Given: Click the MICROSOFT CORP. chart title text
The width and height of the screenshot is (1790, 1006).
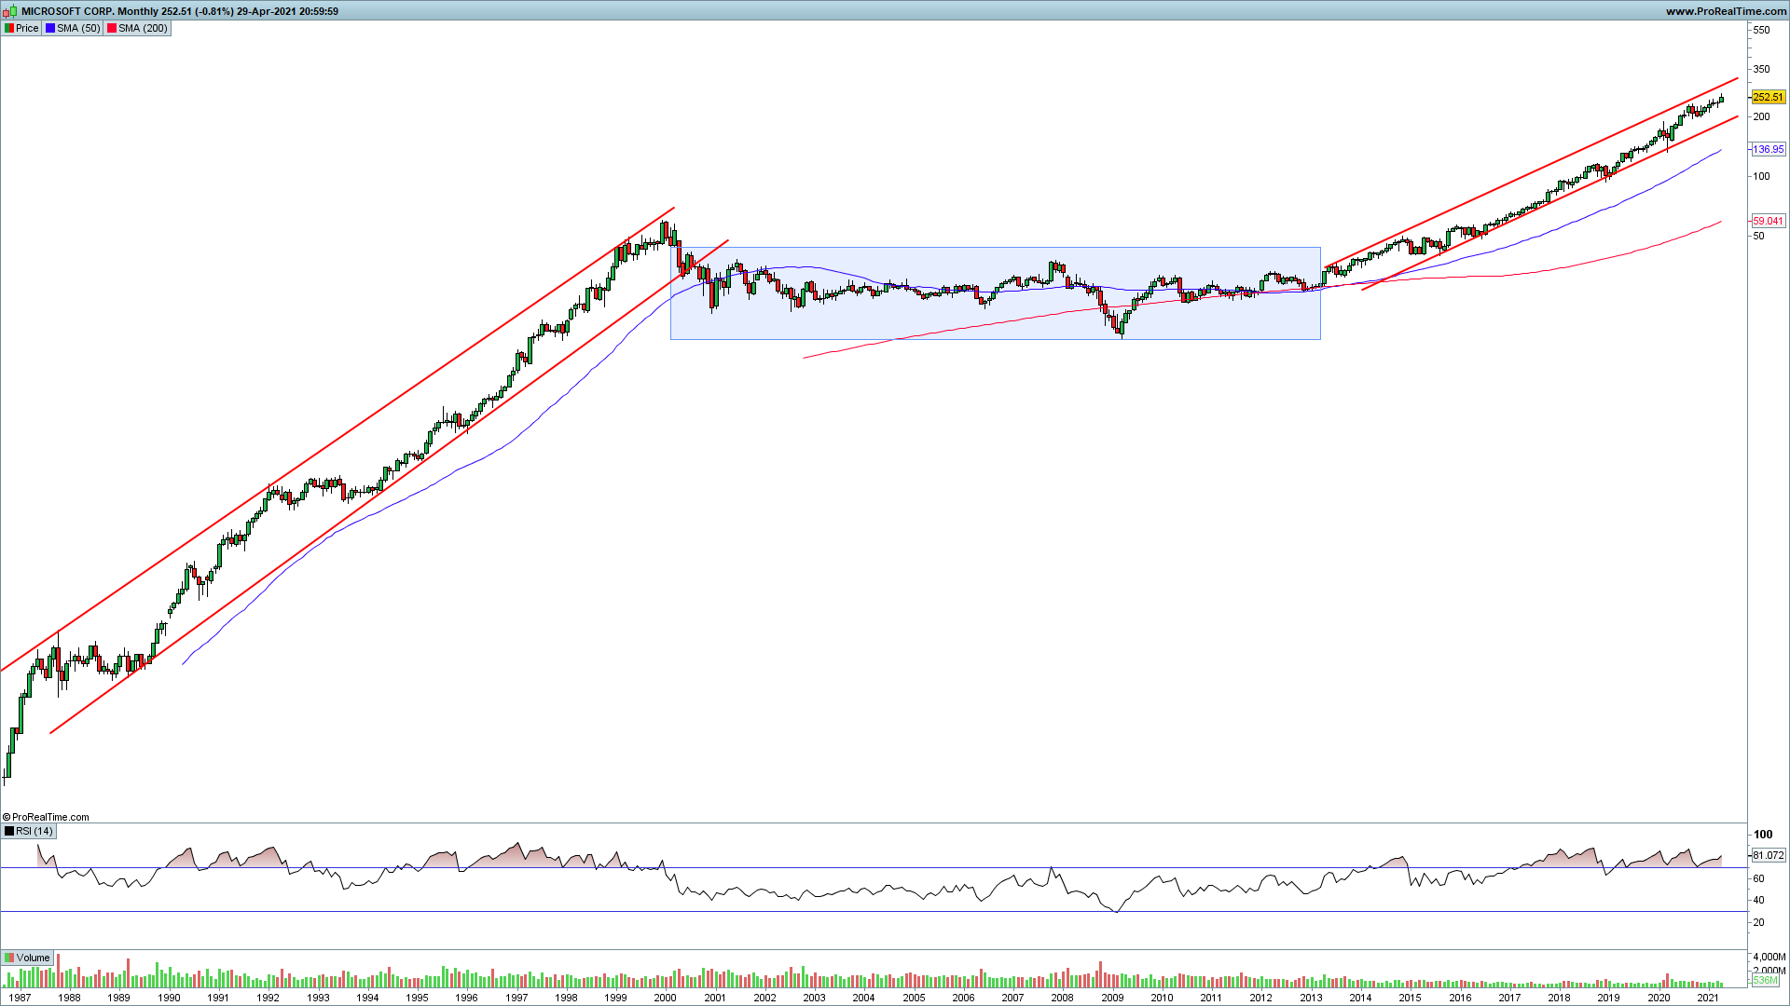Looking at the screenshot, I should click(x=67, y=11).
